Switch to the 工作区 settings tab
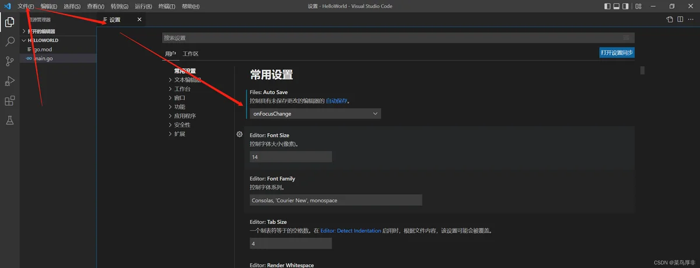 point(190,53)
